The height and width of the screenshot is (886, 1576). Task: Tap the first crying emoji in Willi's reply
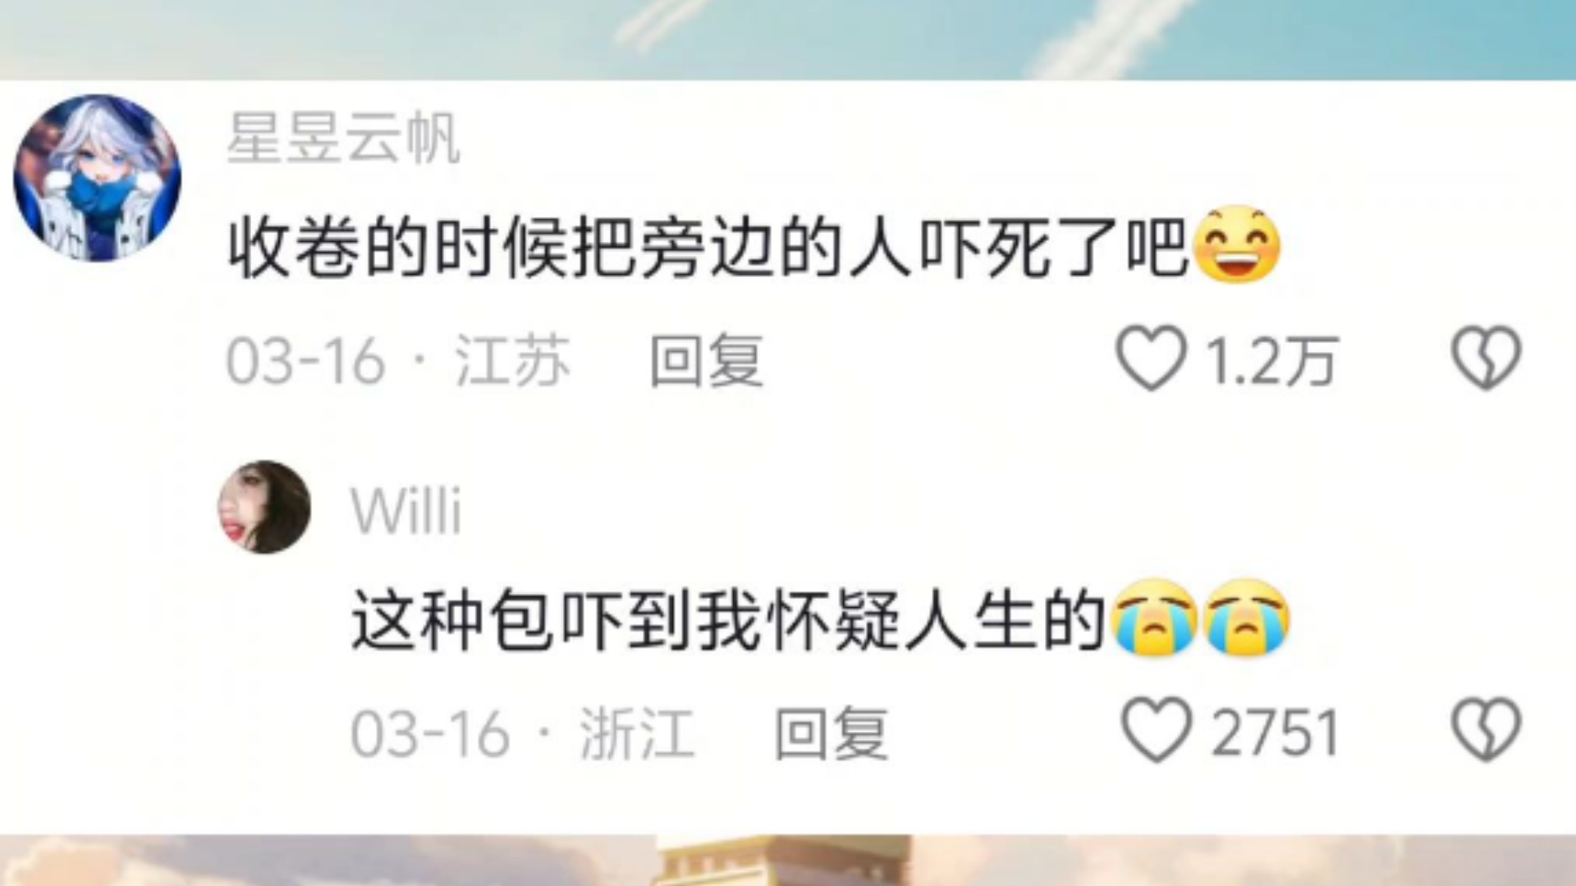1152,617
